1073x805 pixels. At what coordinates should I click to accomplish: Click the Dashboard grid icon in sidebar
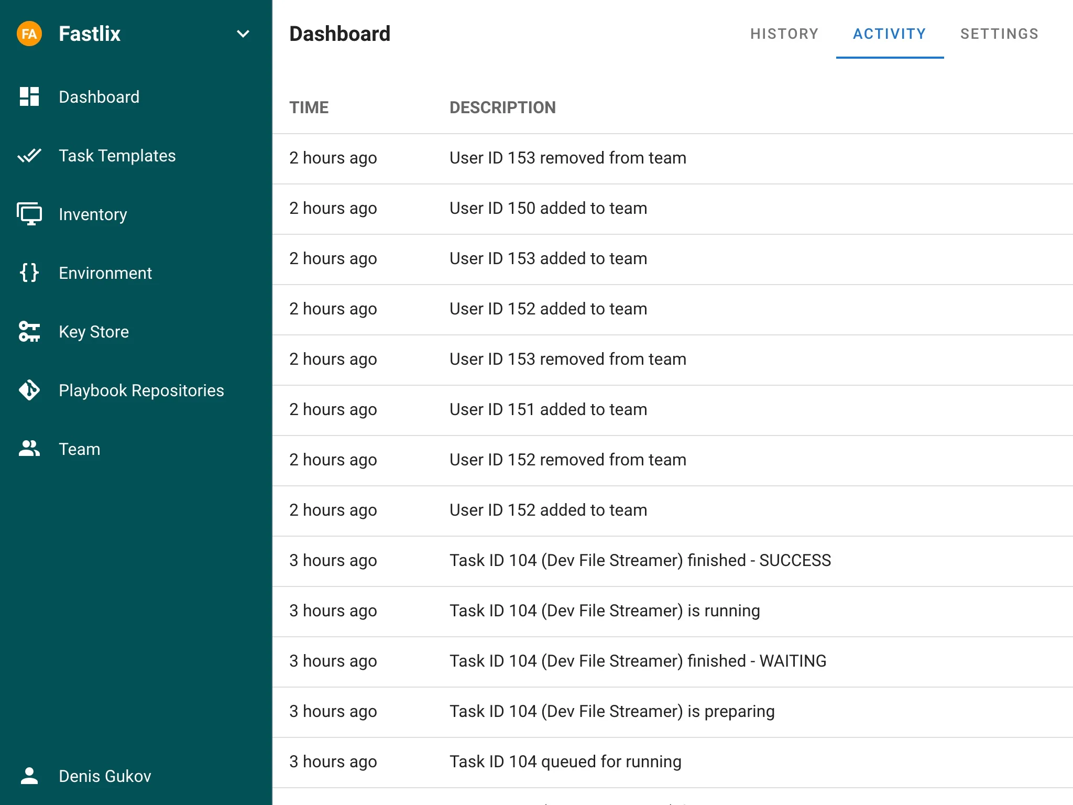point(29,97)
